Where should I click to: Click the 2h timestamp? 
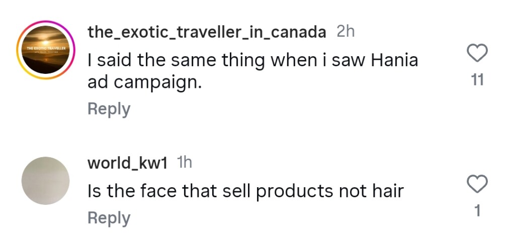tap(346, 32)
